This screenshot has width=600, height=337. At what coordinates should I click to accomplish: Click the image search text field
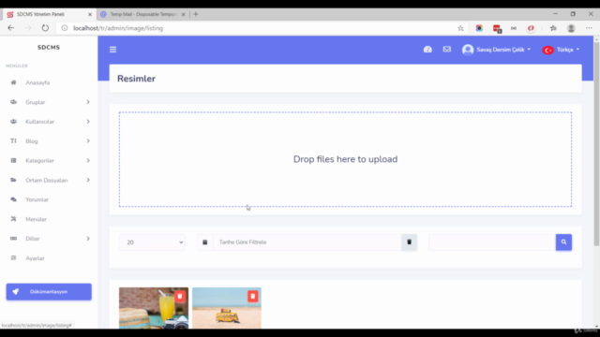(492, 242)
